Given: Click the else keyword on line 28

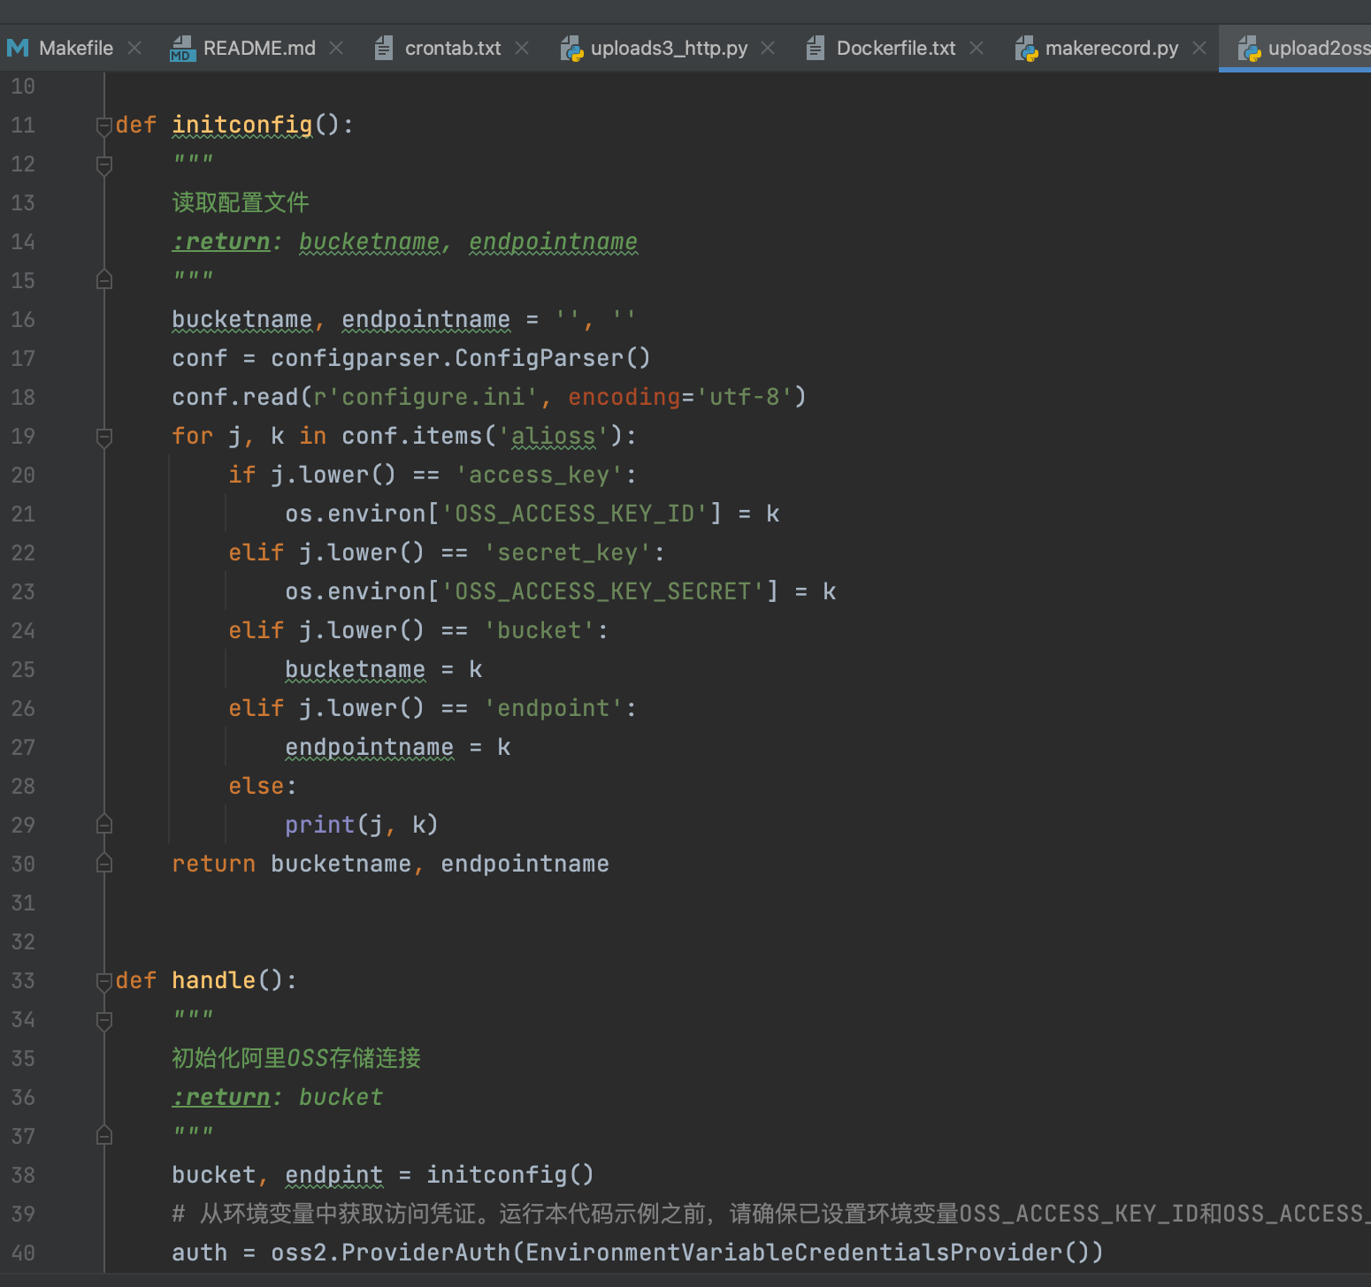Looking at the screenshot, I should click(x=257, y=787).
